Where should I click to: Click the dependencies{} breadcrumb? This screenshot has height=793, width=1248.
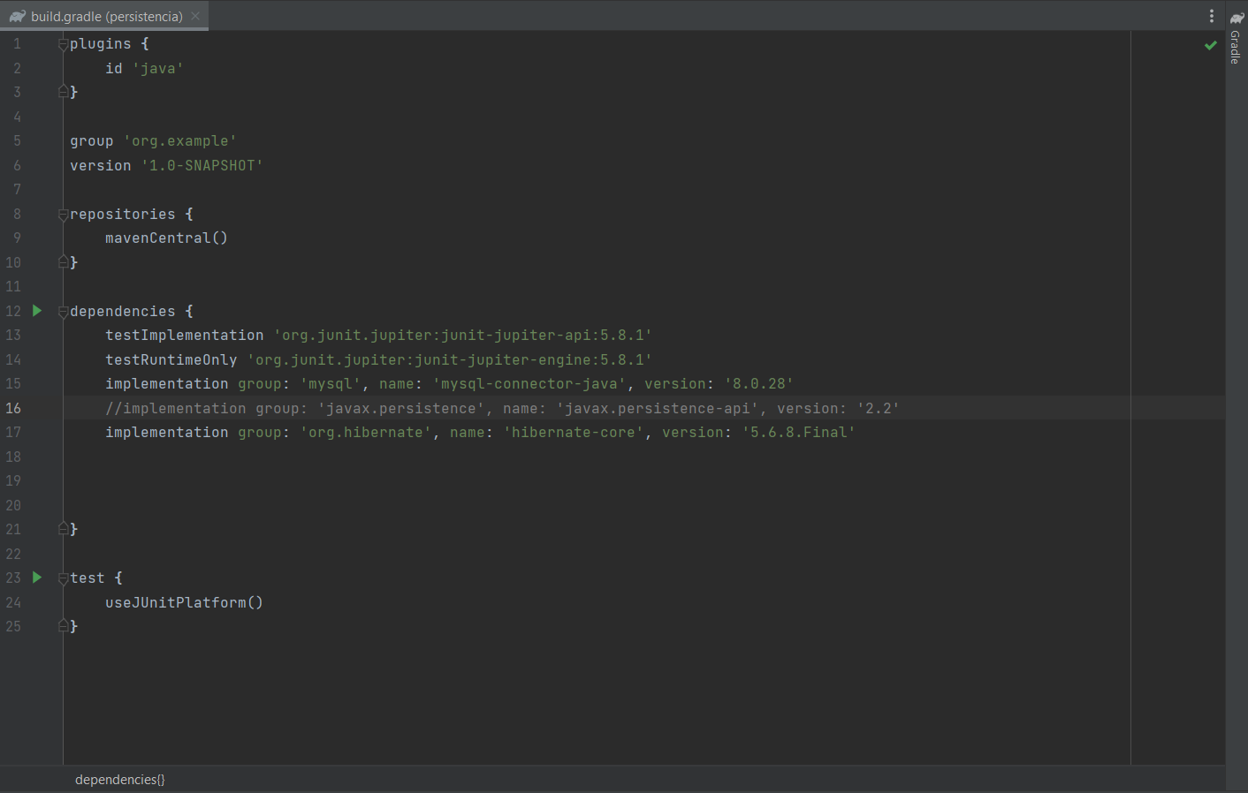120,780
